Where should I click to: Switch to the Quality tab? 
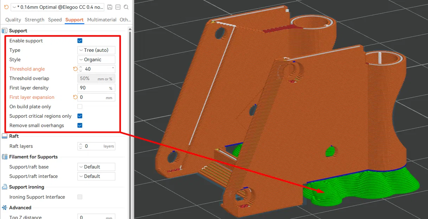point(13,20)
